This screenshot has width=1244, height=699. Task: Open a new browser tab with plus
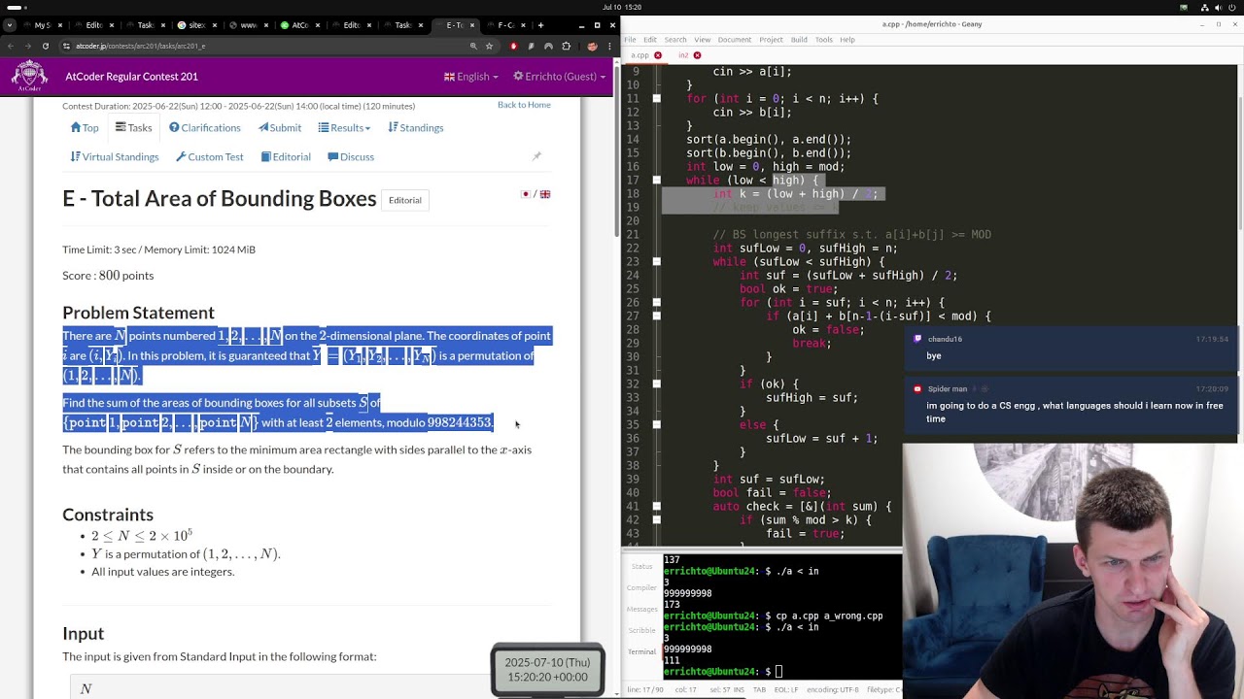coord(540,24)
